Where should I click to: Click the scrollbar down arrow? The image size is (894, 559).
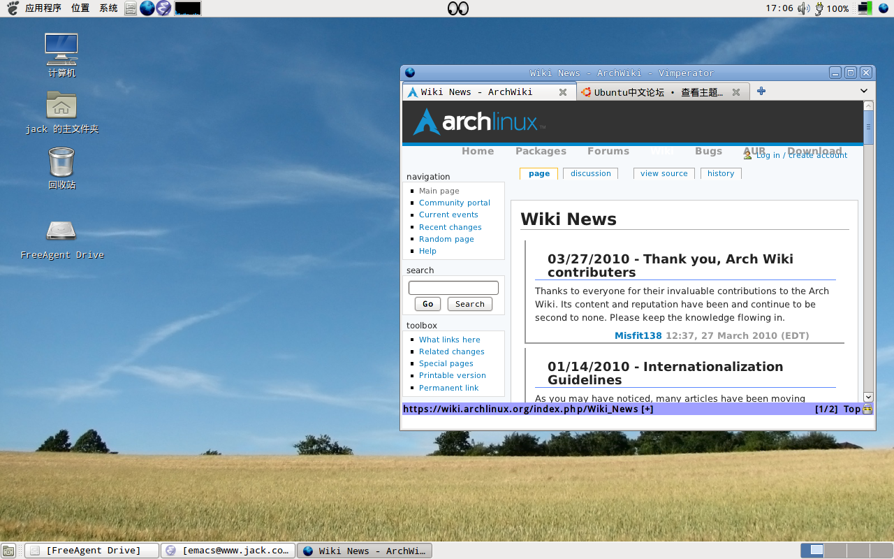coord(868,397)
